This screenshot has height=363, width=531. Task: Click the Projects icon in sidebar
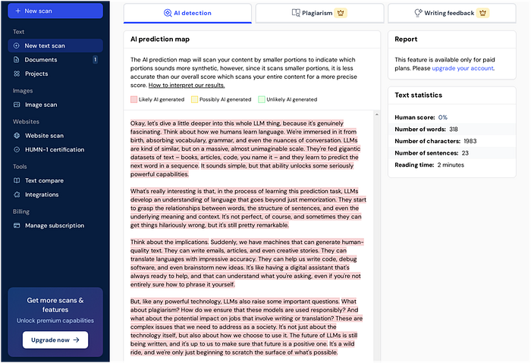click(17, 74)
